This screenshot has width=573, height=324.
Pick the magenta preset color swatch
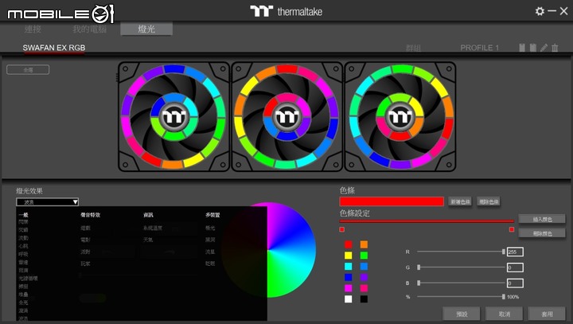click(x=349, y=288)
